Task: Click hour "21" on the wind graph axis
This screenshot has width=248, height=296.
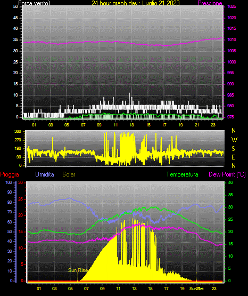Action: click(x=197, y=125)
